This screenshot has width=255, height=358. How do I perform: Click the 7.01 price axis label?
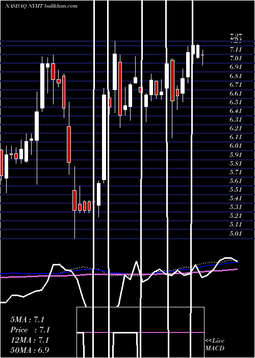pyautogui.click(x=236, y=58)
